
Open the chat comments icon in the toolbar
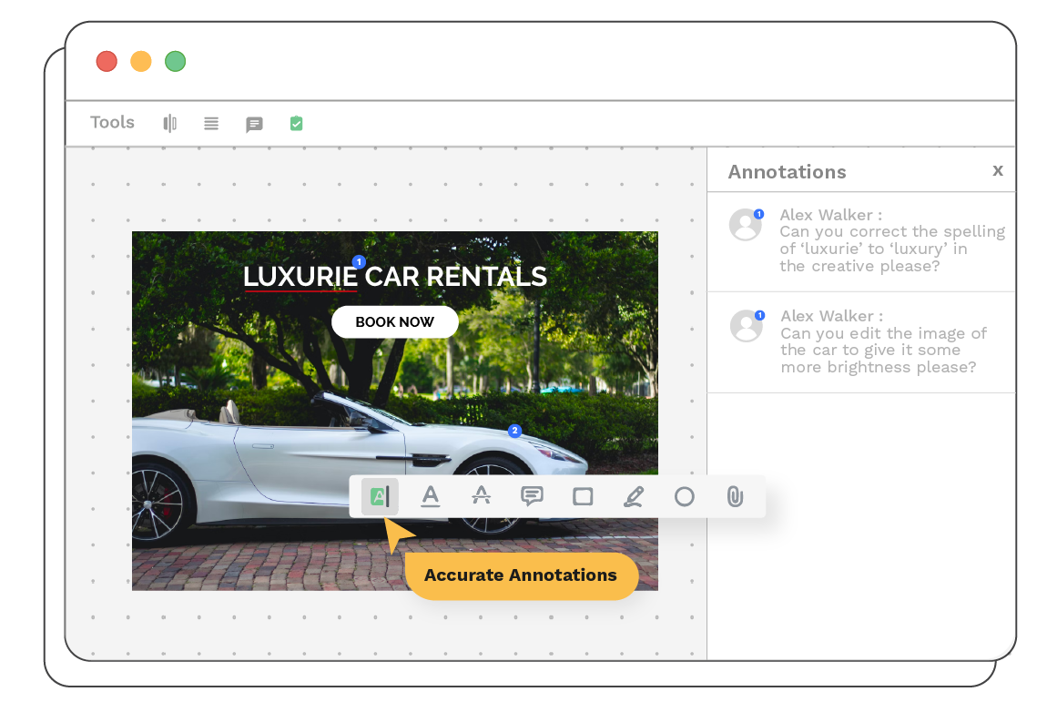point(254,124)
